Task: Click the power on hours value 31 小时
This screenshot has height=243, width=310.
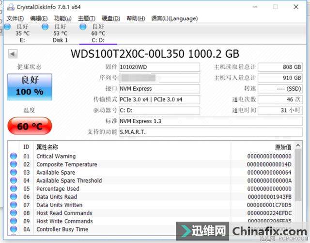Action: (x=280, y=110)
